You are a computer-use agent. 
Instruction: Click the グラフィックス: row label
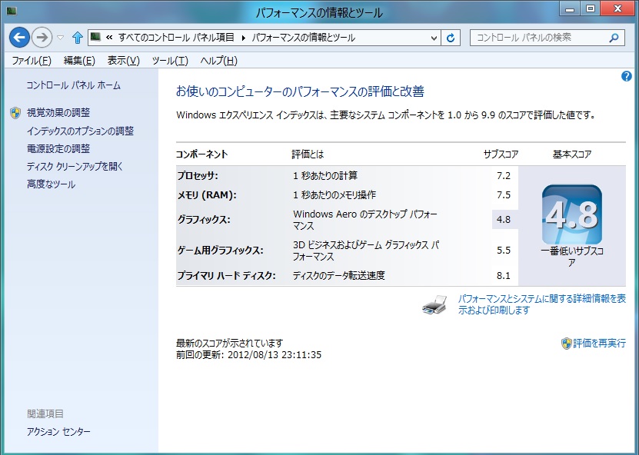(204, 220)
